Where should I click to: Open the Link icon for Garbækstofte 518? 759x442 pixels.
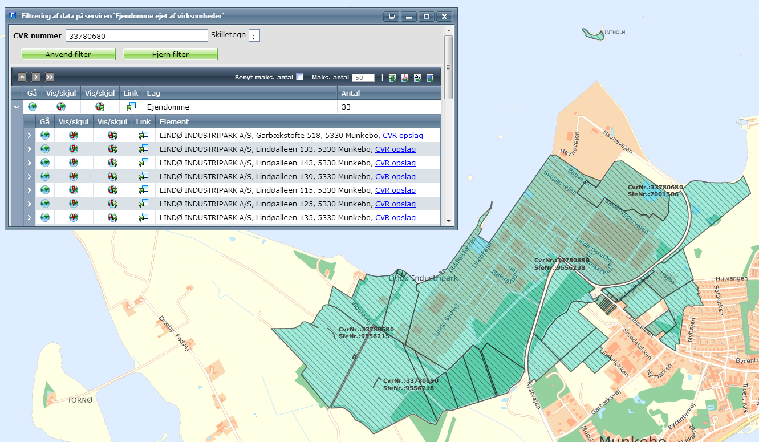tap(144, 135)
